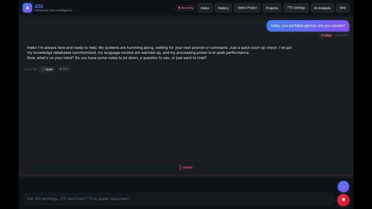Click the VOICE tag under user message

pos(326,35)
